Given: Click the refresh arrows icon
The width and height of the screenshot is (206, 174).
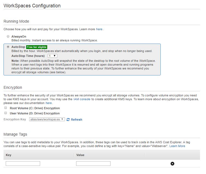Looking at the screenshot, I should (x=68, y=120).
